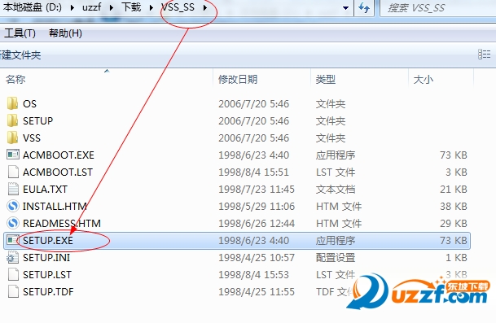This screenshot has height=323, width=496.
Task: Click the 29 KB size of READMESS.HTM
Action: pos(454,223)
